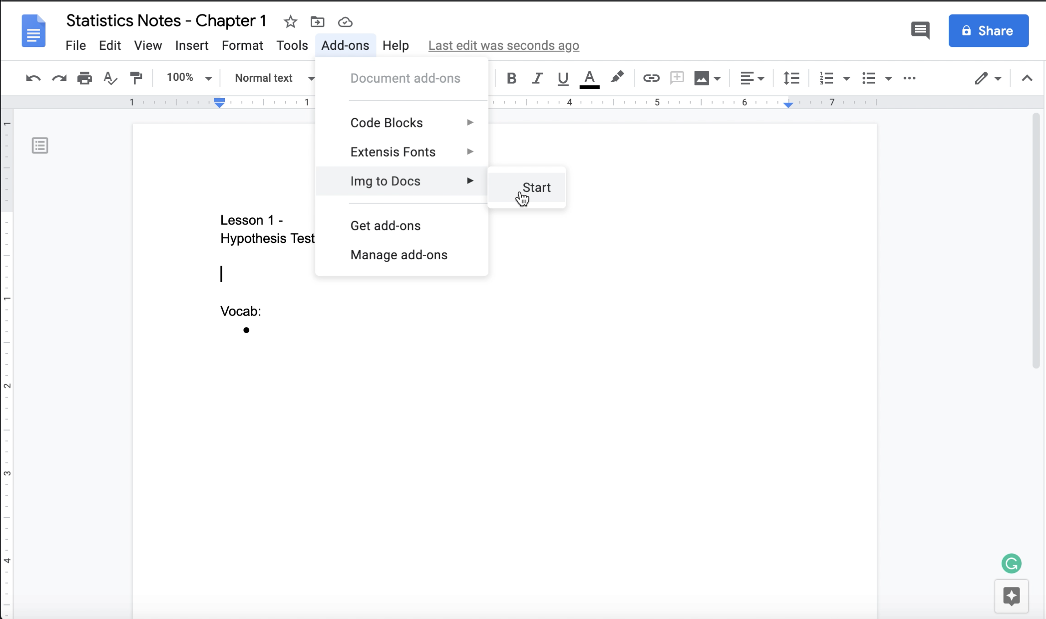The height and width of the screenshot is (619, 1046).
Task: Select the Paint format roller icon
Action: (136, 78)
